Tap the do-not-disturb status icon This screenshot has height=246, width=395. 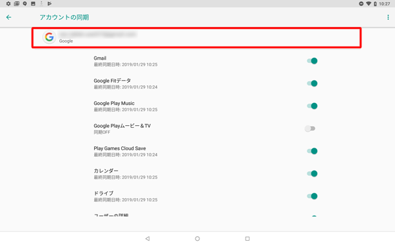361,3
